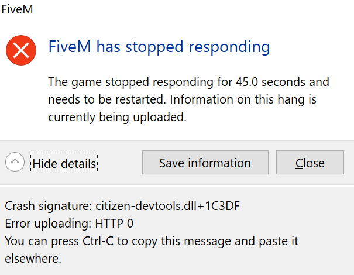354x275 pixels.
Task: Close the FiveM crash dialog
Action: point(310,163)
